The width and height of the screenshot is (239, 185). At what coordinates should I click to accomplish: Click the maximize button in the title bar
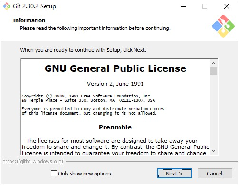click(x=205, y=6)
